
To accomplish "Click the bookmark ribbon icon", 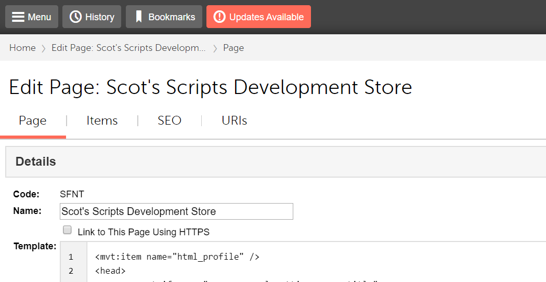I will [x=139, y=17].
